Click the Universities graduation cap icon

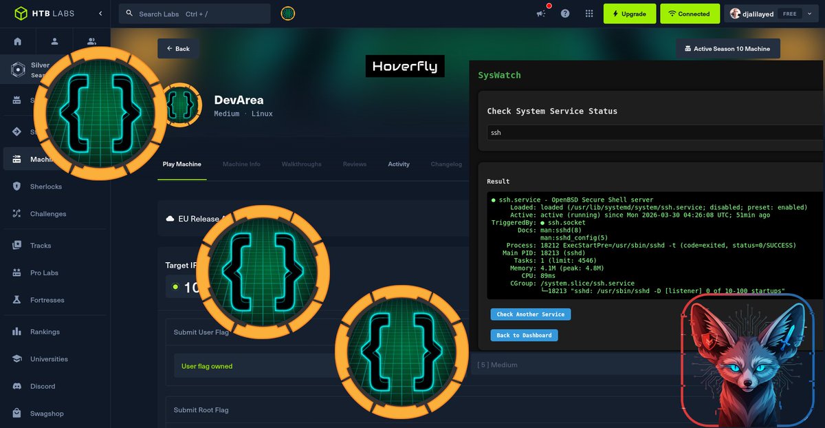(x=16, y=359)
